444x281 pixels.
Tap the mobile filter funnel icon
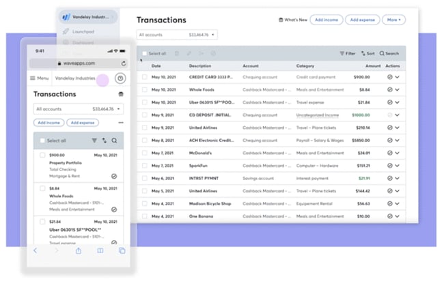pos(94,140)
